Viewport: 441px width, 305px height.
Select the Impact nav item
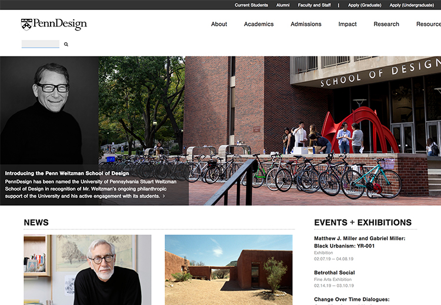(x=348, y=24)
